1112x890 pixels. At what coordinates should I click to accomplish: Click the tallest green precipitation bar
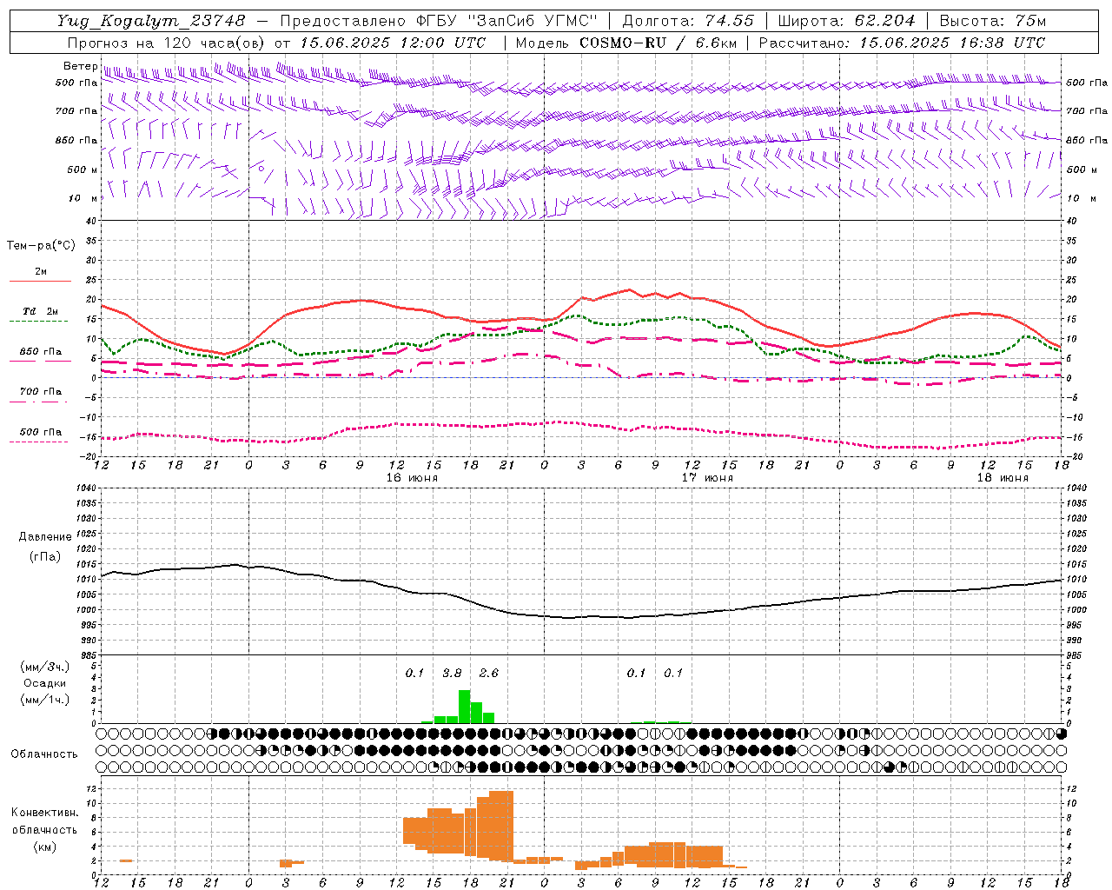point(465,707)
